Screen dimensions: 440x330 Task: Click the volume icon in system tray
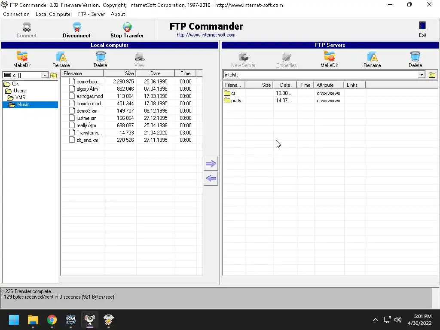point(397,320)
